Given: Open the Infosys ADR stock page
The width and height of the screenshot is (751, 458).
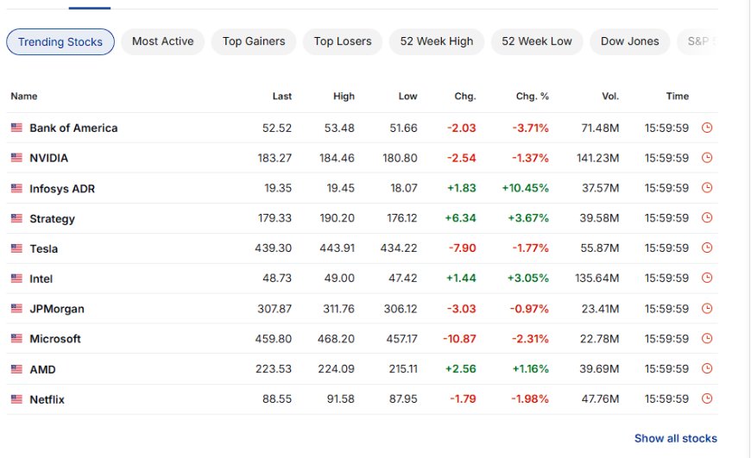Looking at the screenshot, I should [x=62, y=189].
